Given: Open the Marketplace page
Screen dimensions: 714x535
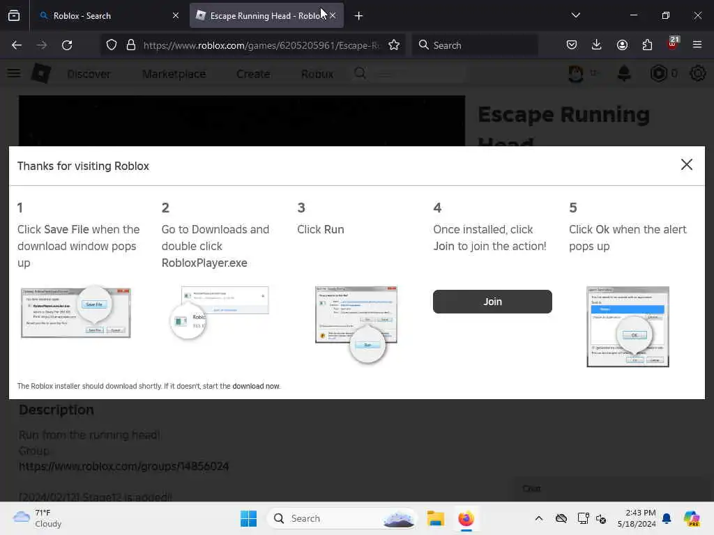Looking at the screenshot, I should pyautogui.click(x=174, y=74).
